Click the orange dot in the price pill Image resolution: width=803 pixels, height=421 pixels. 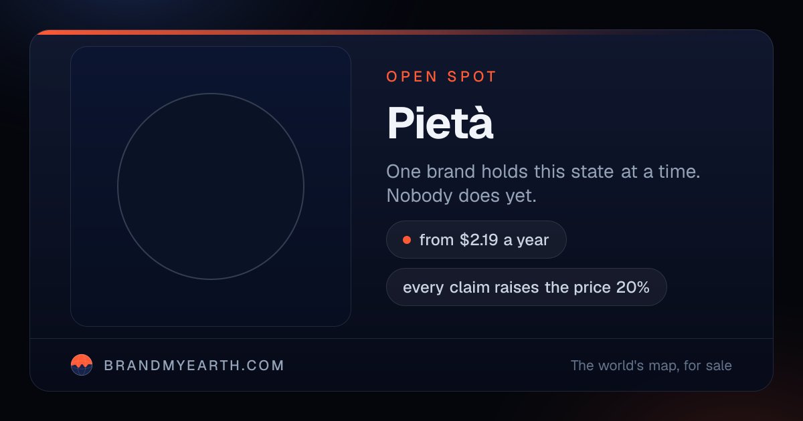click(x=406, y=240)
